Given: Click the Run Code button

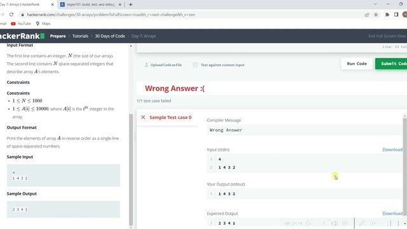Looking at the screenshot, I should (x=357, y=64).
